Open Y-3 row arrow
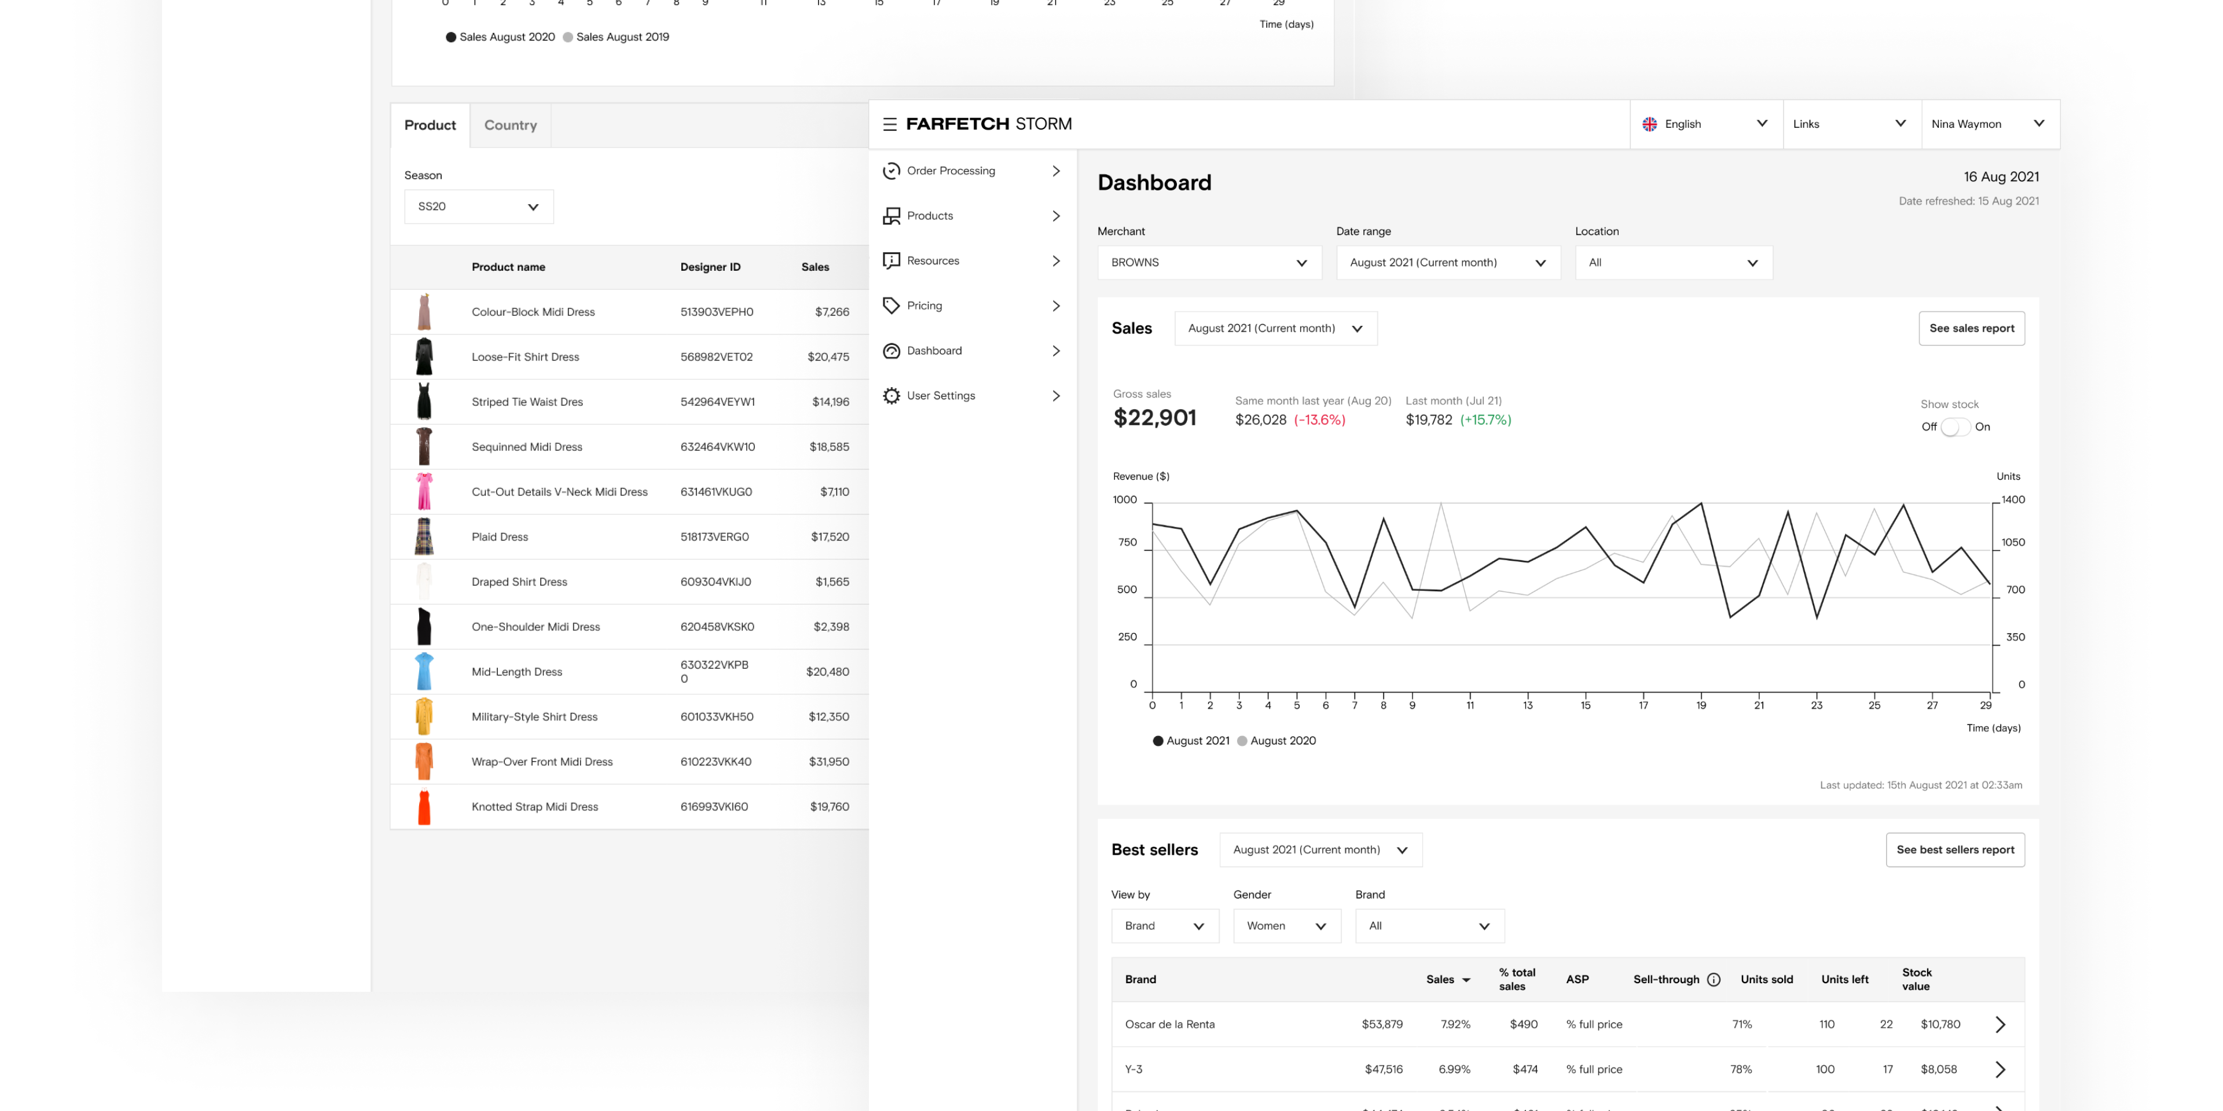2223x1111 pixels. click(x=2000, y=1069)
